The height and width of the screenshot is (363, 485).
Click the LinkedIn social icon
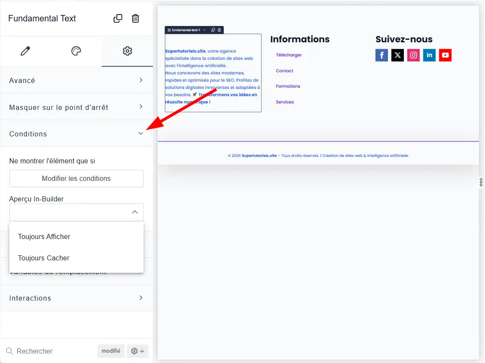point(429,56)
